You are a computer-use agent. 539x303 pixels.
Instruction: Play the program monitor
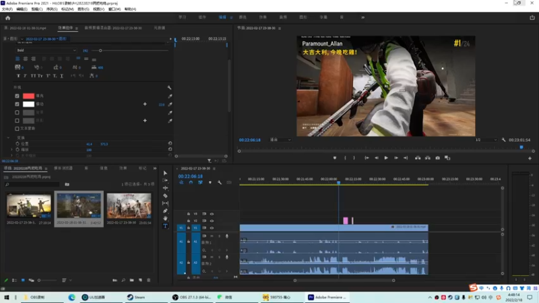386,158
